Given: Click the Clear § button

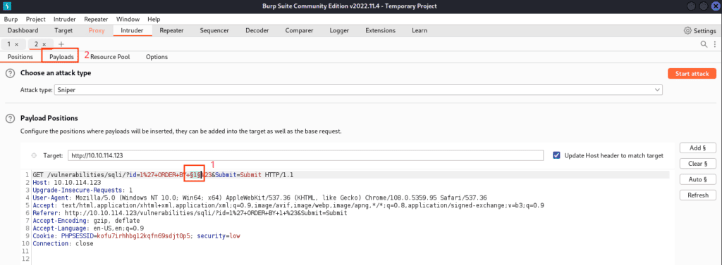Looking at the screenshot, I should (x=697, y=164).
